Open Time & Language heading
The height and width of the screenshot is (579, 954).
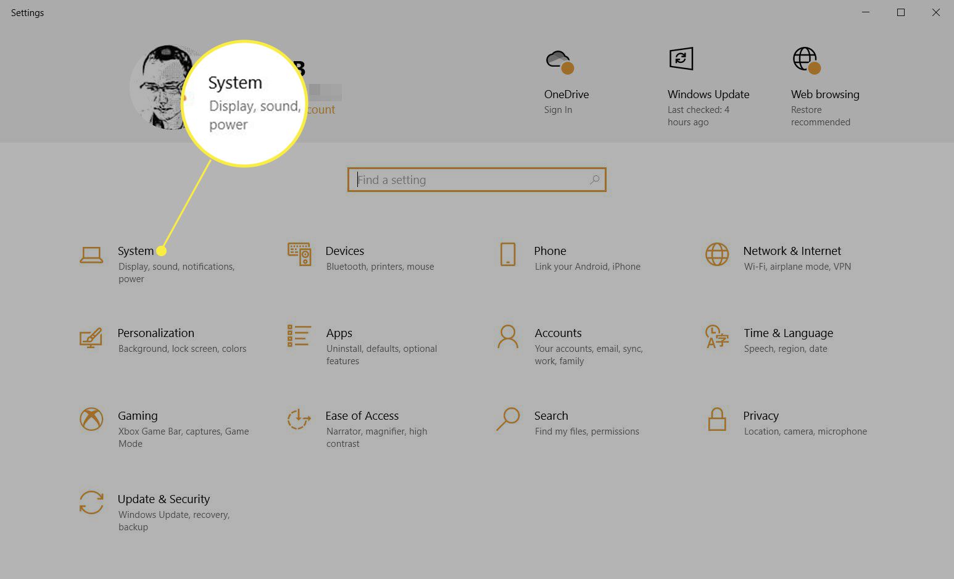click(x=789, y=334)
